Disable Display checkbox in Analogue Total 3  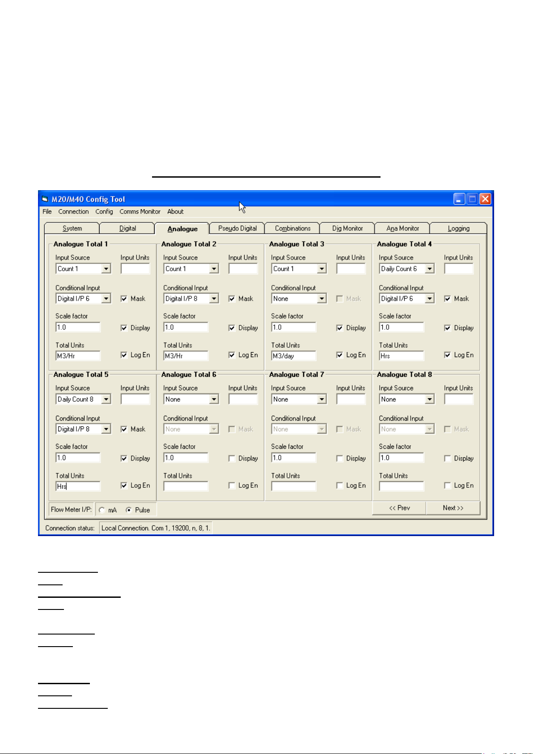pos(340,328)
